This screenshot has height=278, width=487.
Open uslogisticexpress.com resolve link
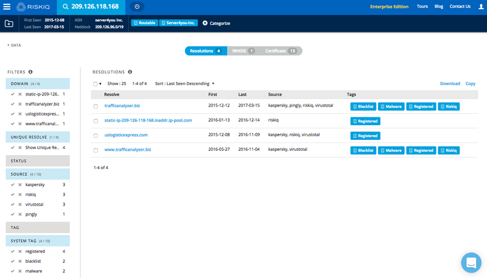(126, 134)
